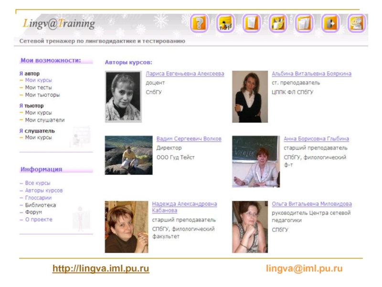The width and height of the screenshot is (382, 287).
Task: Open 'Авторы курсов' in Информация menu
Action: [44, 190]
